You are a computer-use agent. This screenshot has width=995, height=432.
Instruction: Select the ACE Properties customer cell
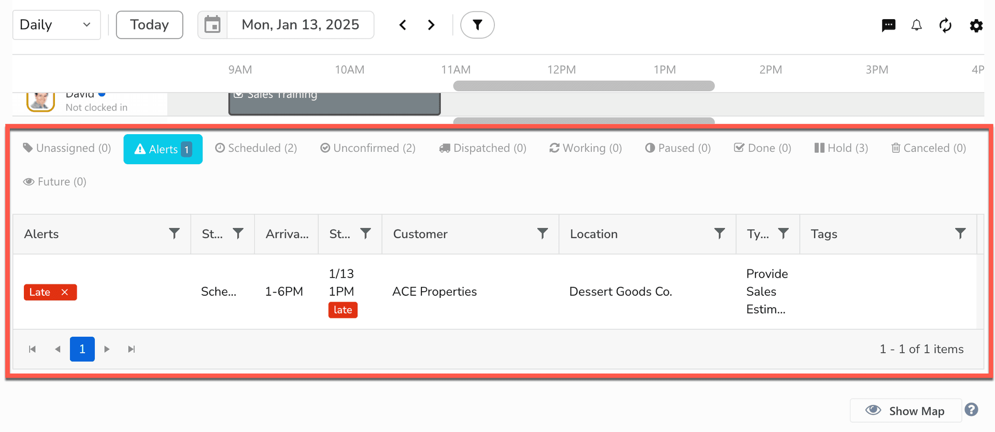(x=434, y=292)
